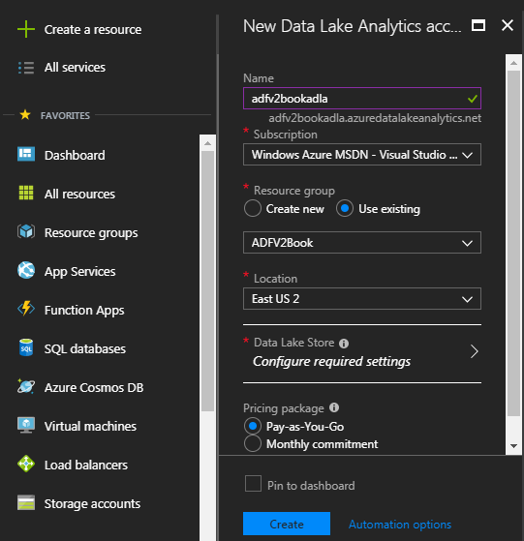The height and width of the screenshot is (541, 524).
Task: Open the Azure Cosmos DB planet icon
Action: point(26,386)
